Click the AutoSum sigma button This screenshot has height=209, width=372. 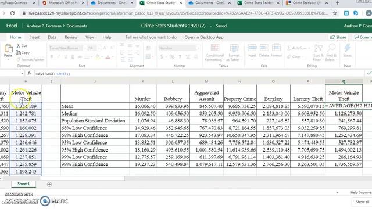[297, 48]
